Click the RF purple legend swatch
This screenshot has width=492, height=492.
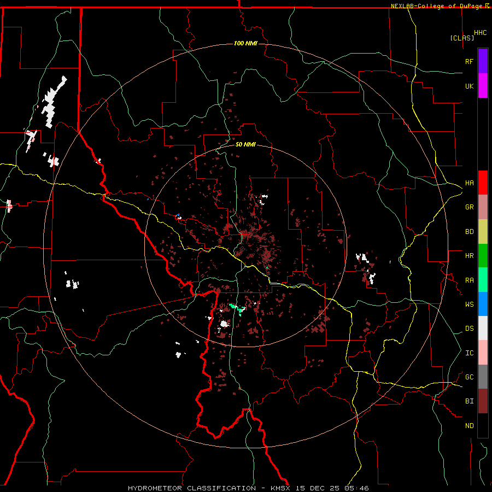[483, 61]
